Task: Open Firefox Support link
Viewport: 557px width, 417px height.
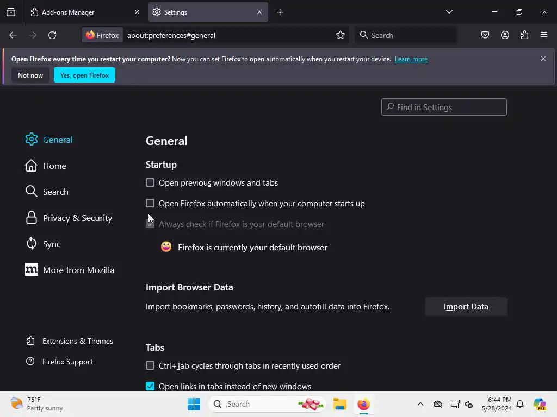Action: [x=59, y=362]
